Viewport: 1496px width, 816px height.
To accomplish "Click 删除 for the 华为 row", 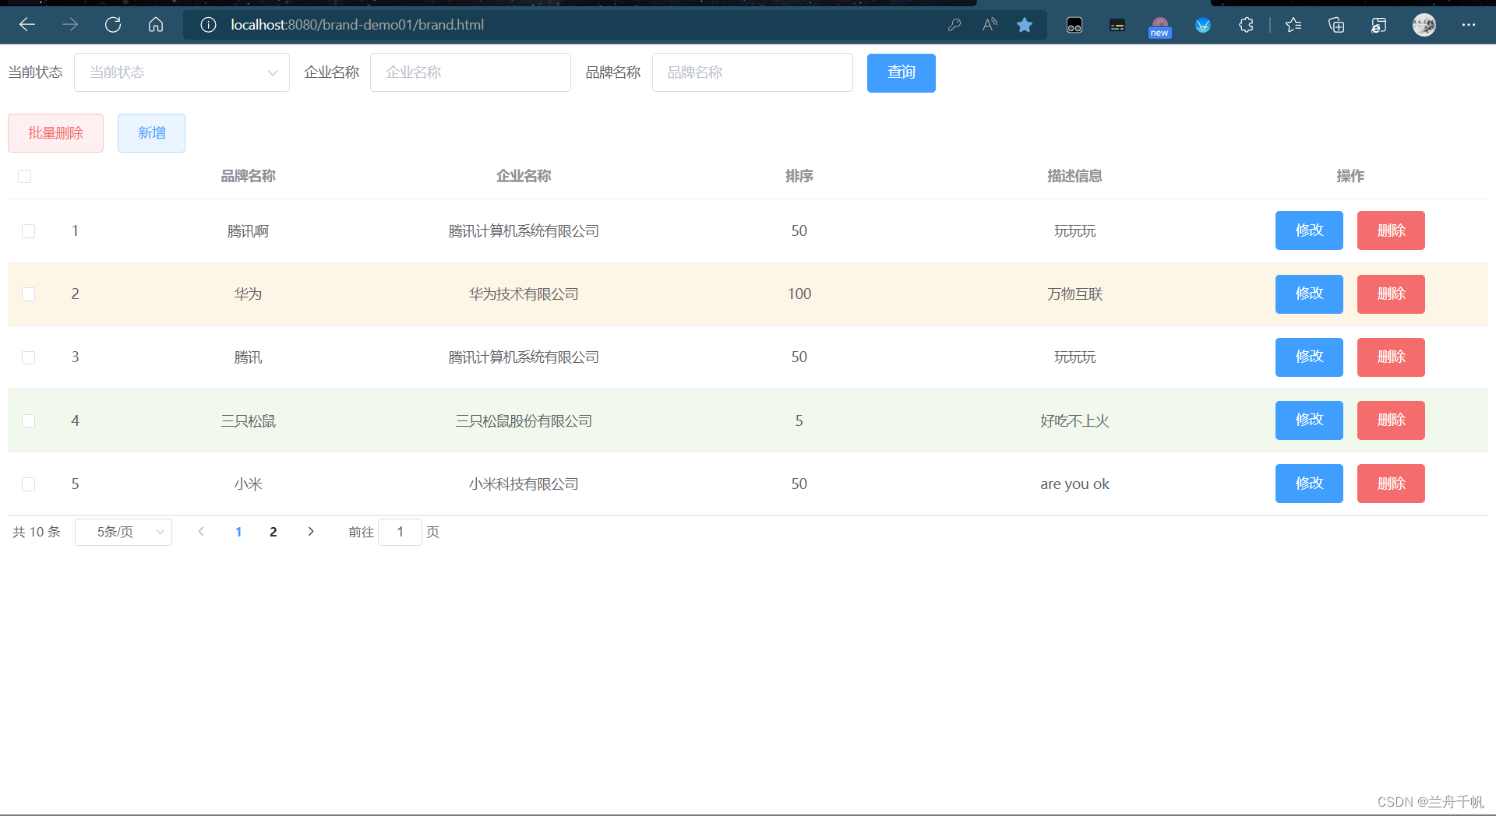I will point(1391,294).
